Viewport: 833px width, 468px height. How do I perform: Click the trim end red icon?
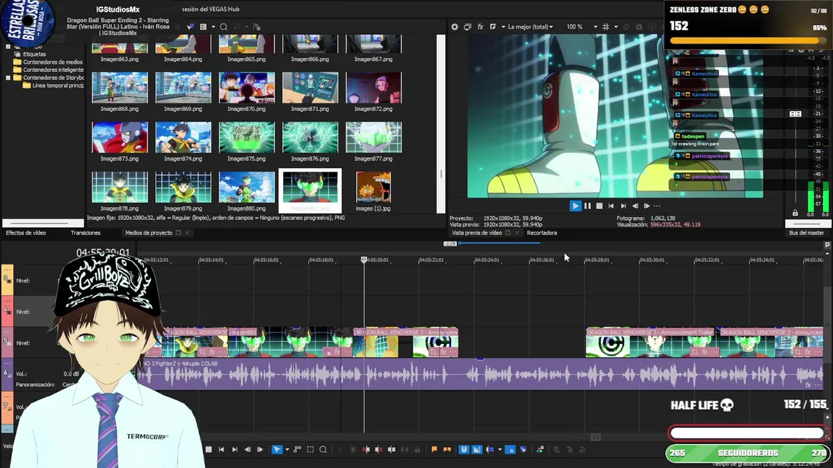click(x=379, y=449)
